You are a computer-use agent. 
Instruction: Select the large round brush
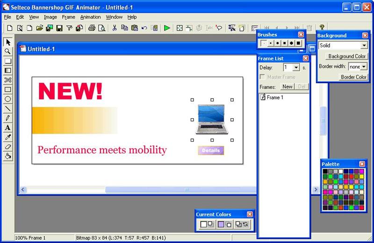tap(292, 43)
